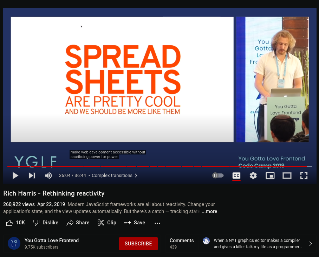
Task: Click the 260,922 views text
Action: 19,204
